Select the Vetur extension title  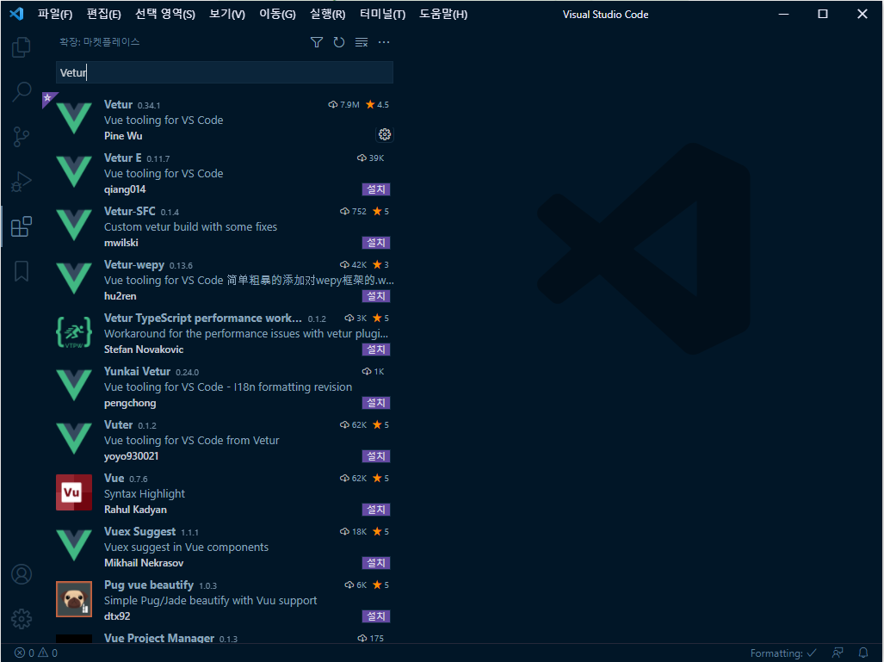pos(119,105)
